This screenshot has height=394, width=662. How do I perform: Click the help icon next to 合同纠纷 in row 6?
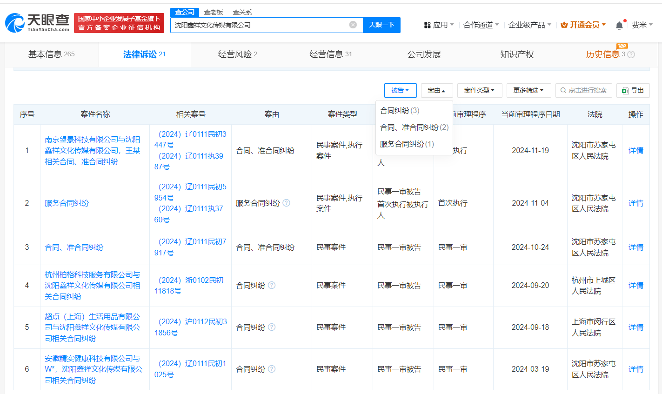(x=272, y=369)
